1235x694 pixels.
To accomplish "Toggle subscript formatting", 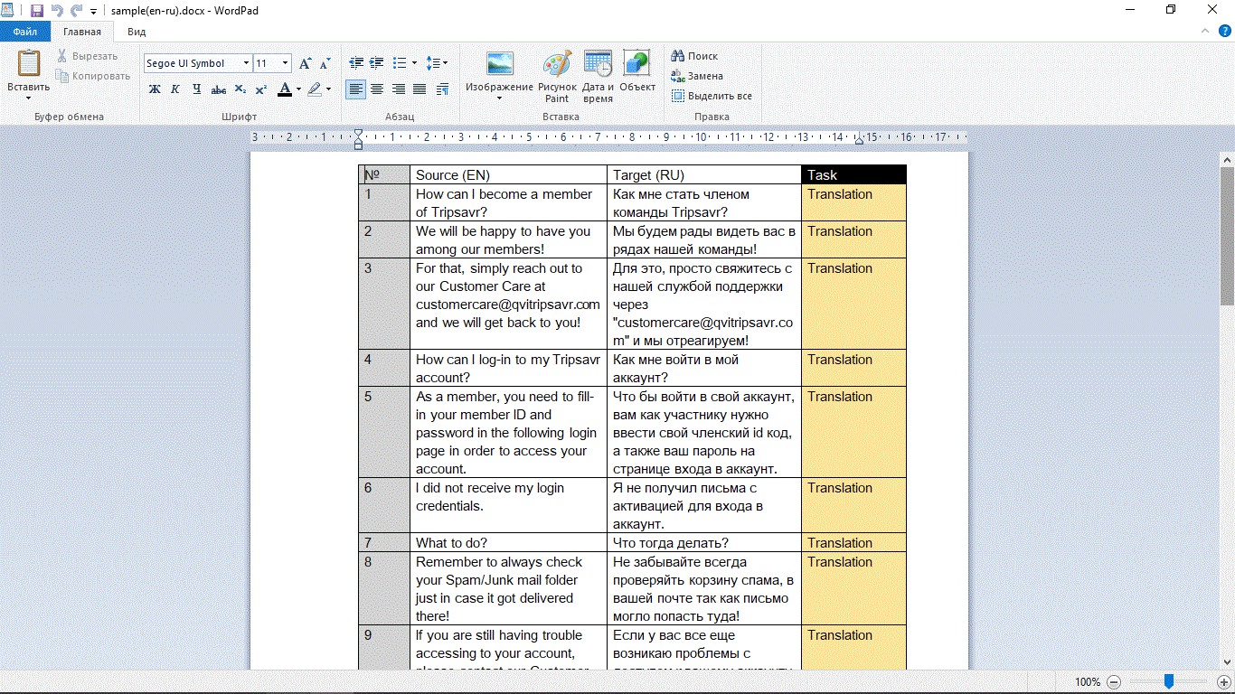I will [240, 89].
